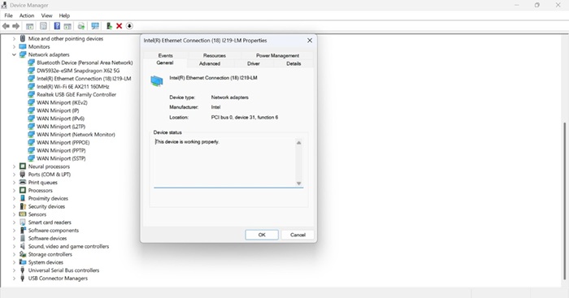Select Intel(R) Wi-Fi 6E AX211 160MHz
Viewport: 569px width, 298px height.
(73, 86)
